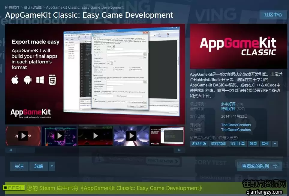289x196 pixels.
Task: Open publisher TheGameCreators link
Action: pos(236,130)
